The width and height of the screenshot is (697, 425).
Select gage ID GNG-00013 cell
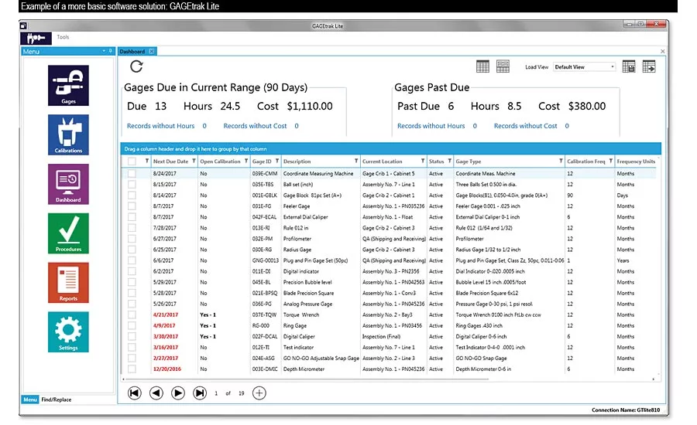(x=266, y=260)
